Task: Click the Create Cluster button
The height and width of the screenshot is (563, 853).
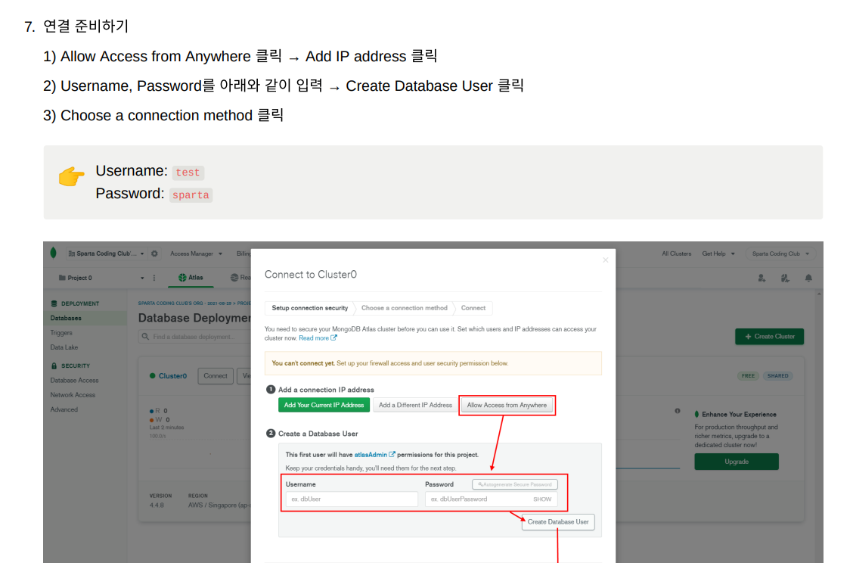Action: point(769,337)
